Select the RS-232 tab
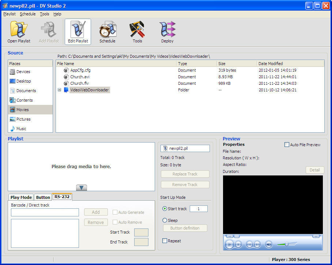The height and width of the screenshot is (265, 332). pyautogui.click(x=62, y=197)
